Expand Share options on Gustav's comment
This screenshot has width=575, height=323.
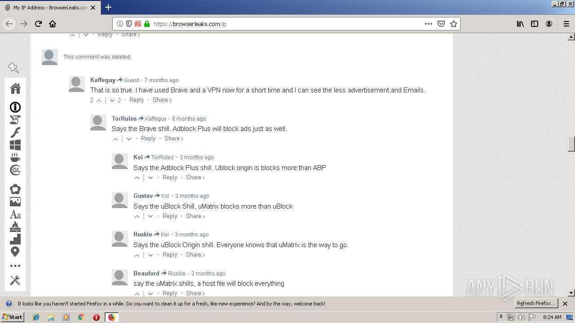195,216
